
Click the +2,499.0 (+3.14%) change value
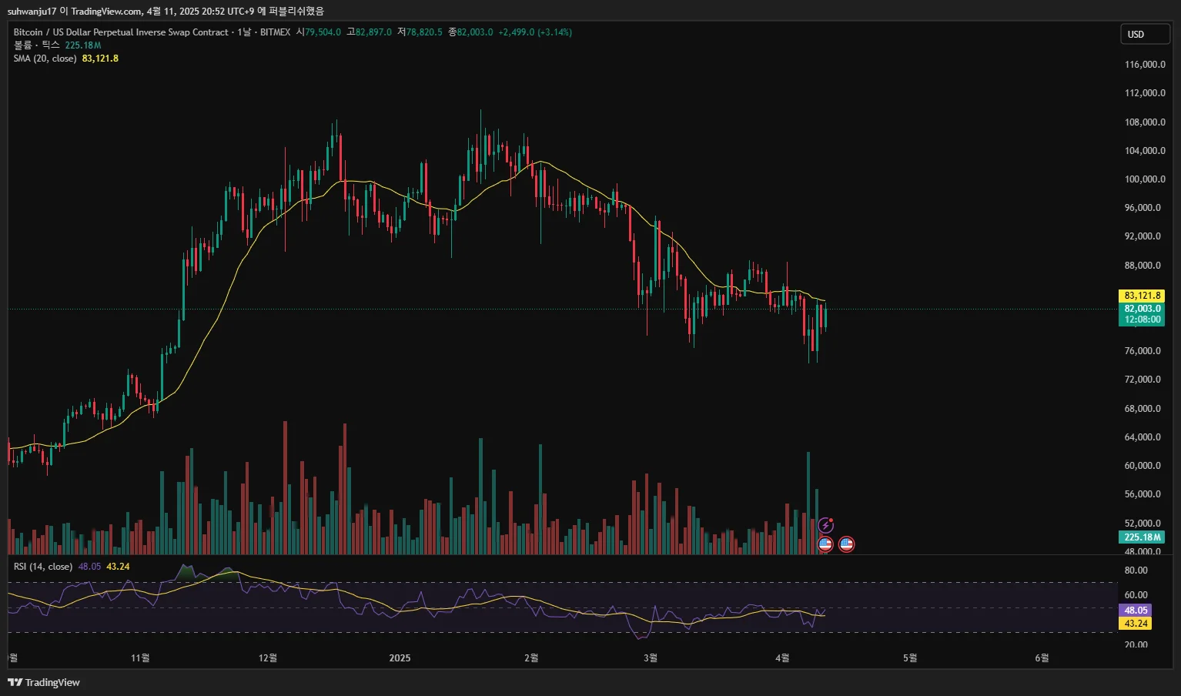coord(535,32)
